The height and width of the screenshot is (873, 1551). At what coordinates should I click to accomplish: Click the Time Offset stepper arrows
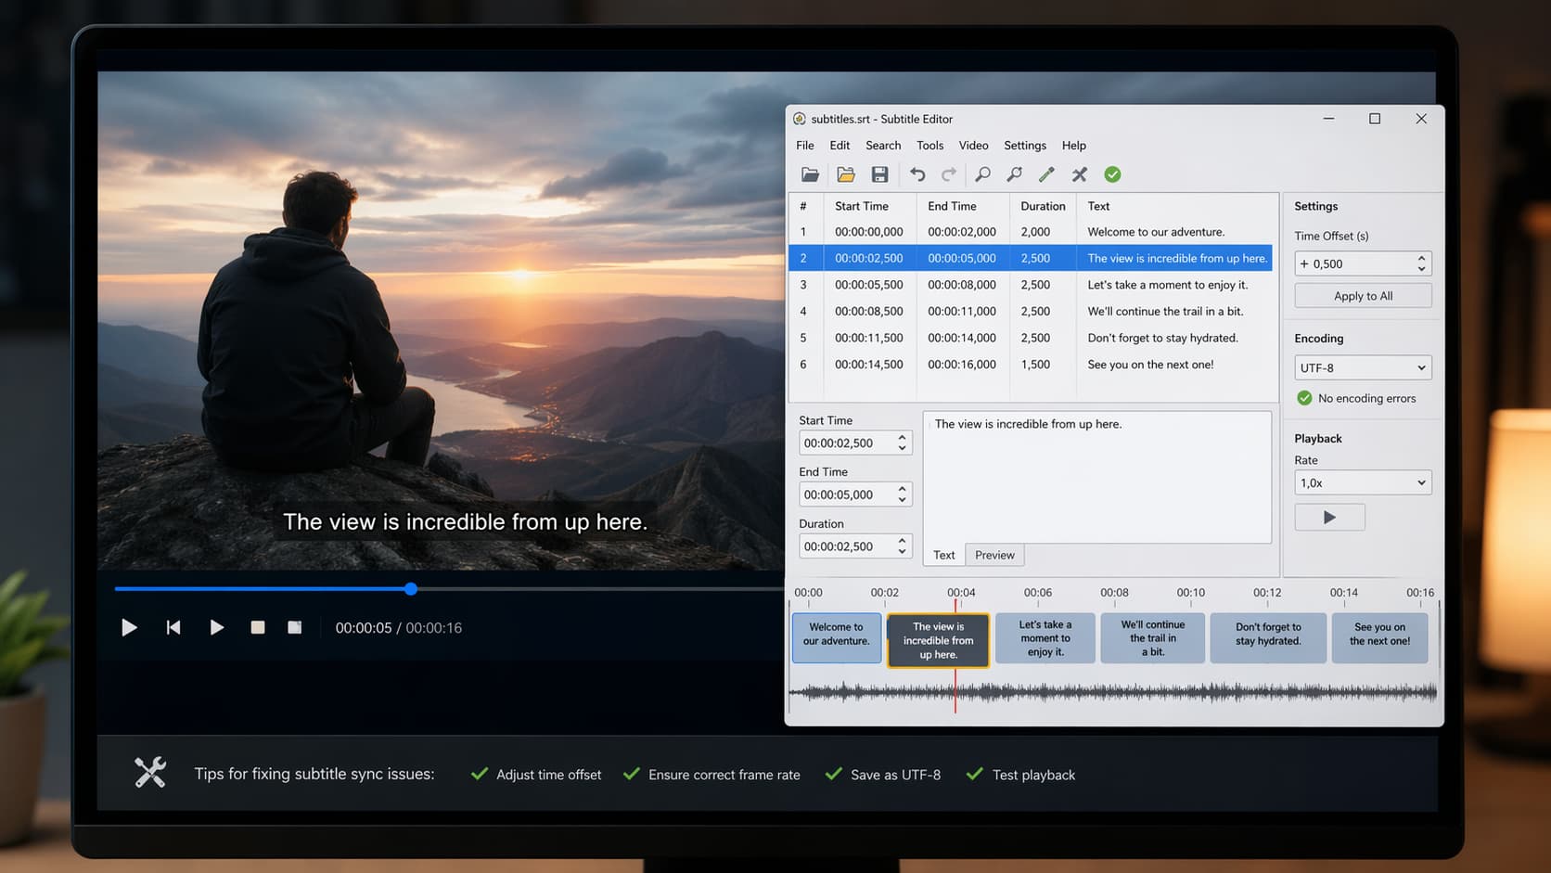[x=1421, y=264]
